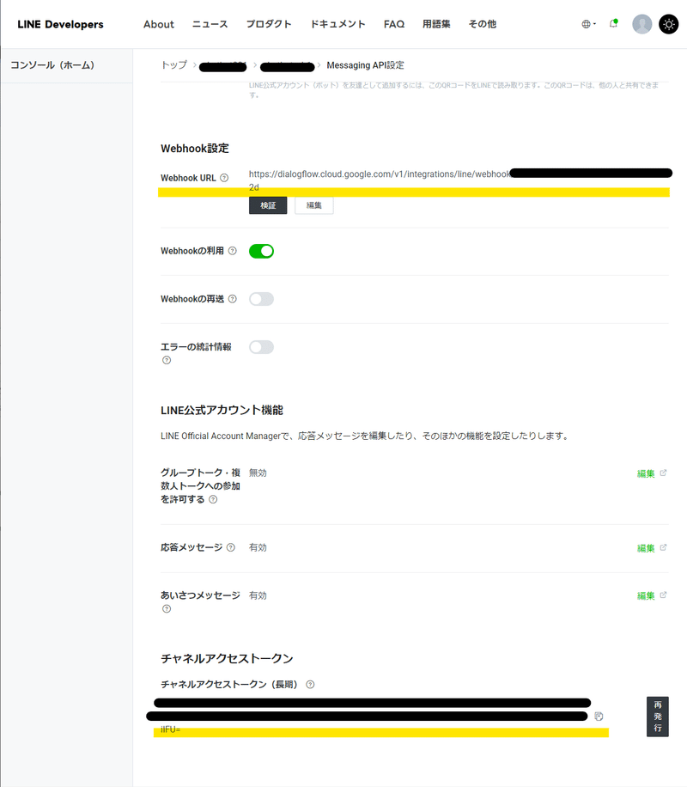
Task: Open the プロダクト menu item
Action: tap(269, 24)
